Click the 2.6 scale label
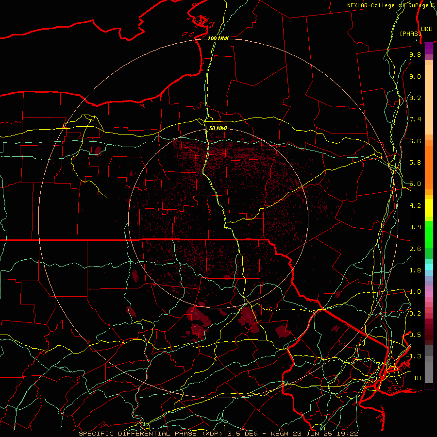The image size is (437, 437). coord(415,249)
